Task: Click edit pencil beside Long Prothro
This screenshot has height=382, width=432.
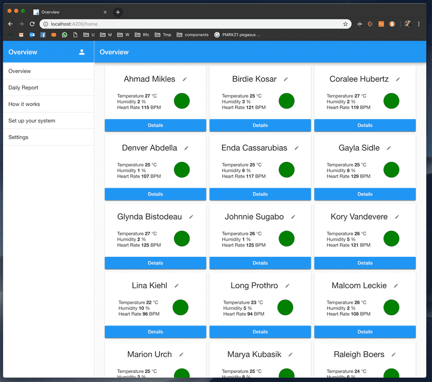Action: pos(287,285)
